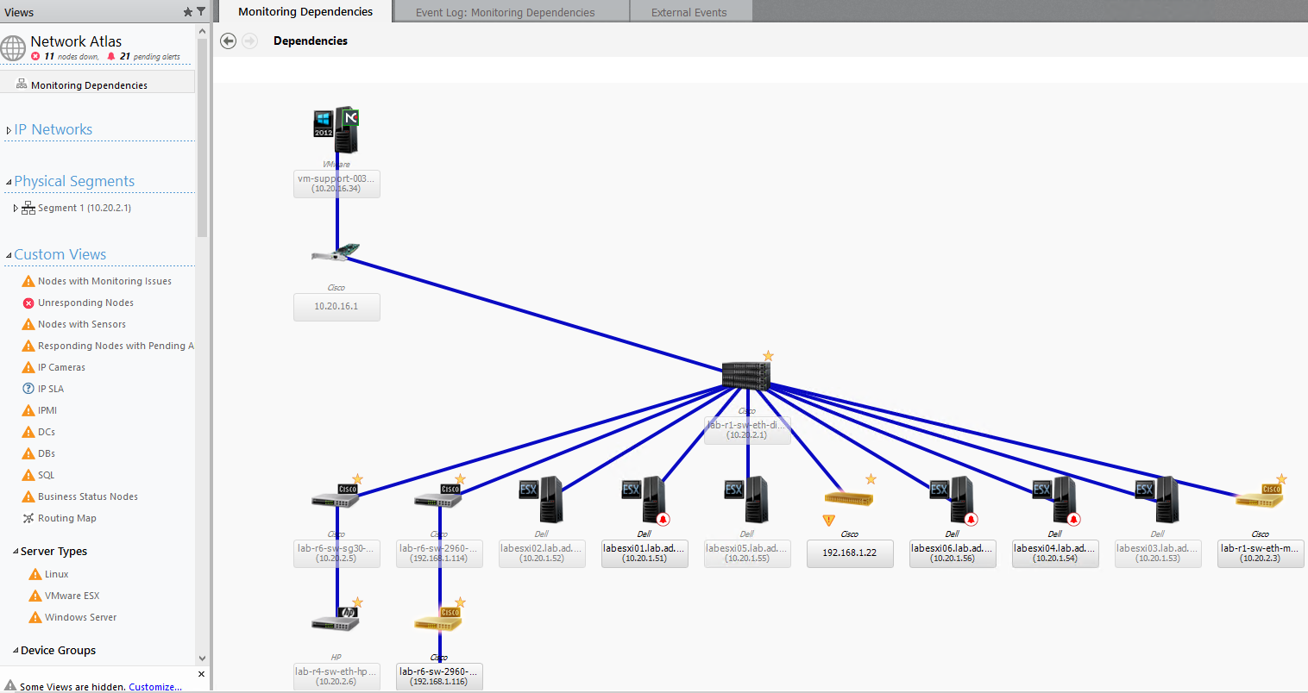Collapse the Custom Views section
This screenshot has height=693, width=1308.
[9, 255]
